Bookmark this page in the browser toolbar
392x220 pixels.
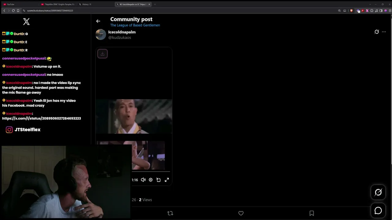[x=18, y=11]
